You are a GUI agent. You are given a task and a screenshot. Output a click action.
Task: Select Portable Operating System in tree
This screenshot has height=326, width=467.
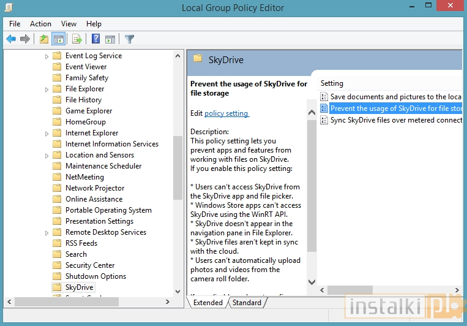coord(108,210)
